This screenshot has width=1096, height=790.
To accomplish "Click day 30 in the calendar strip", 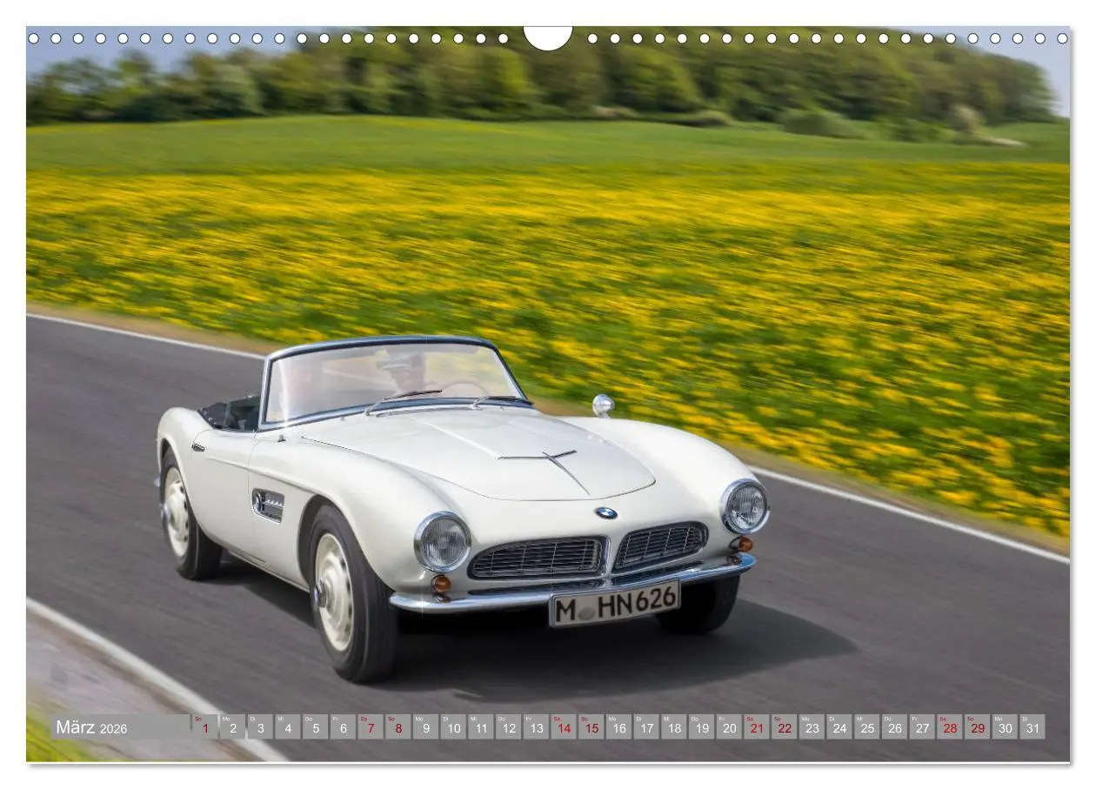I will [1006, 727].
